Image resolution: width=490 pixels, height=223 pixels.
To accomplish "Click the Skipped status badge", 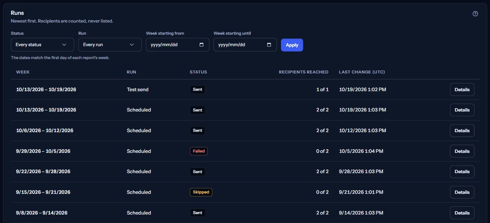I will coord(201,192).
